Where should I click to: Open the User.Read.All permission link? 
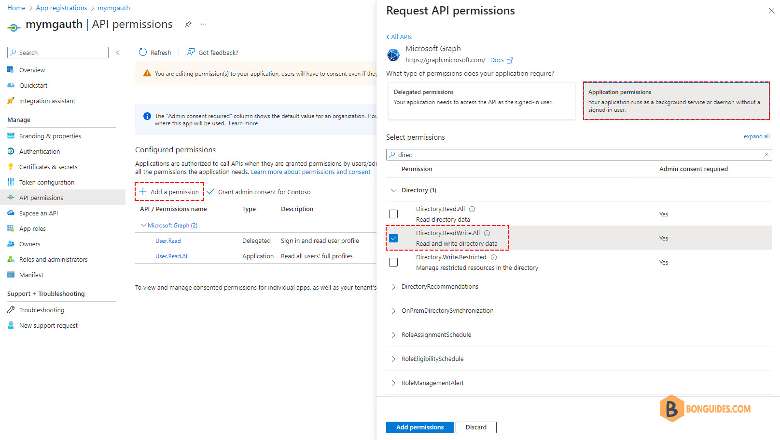point(172,256)
